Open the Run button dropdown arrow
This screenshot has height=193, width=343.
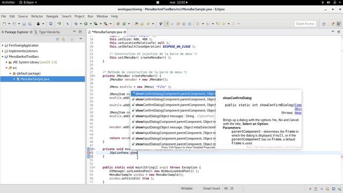(x=91, y=24)
